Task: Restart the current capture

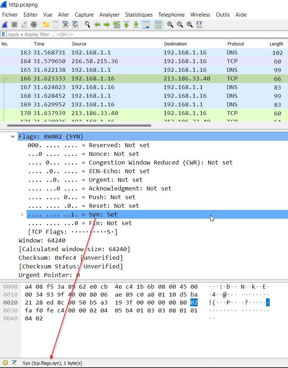Action: click(x=24, y=25)
